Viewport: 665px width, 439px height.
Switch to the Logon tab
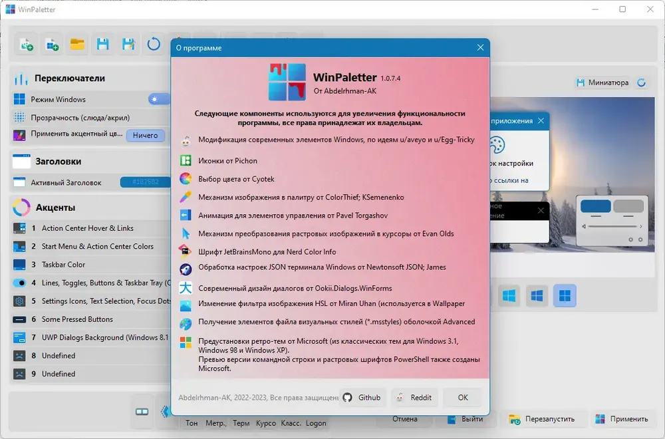tap(316, 423)
